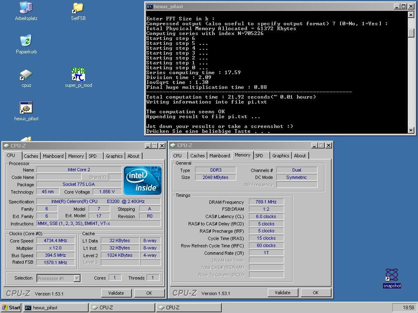
Task: Open Mainboard tab in right CPU-Z window
Action: (220, 156)
